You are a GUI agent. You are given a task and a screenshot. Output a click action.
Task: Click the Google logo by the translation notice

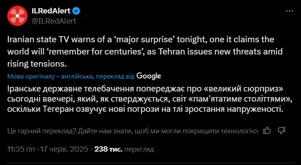point(149,76)
